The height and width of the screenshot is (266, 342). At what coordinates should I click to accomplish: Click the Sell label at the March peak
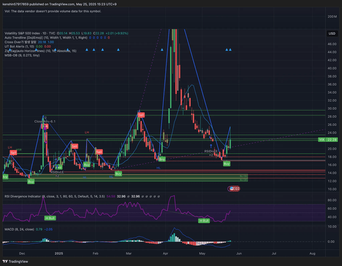click(141, 115)
